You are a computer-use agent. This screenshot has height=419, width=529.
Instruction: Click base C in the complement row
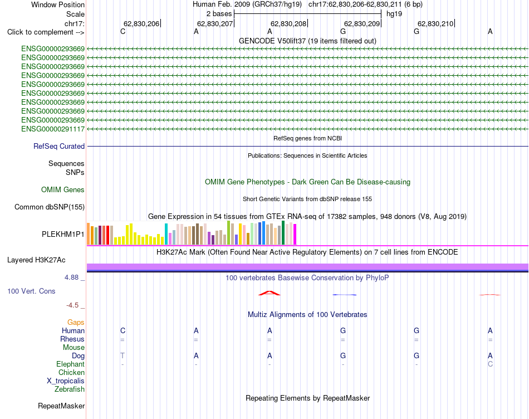coord(123,31)
